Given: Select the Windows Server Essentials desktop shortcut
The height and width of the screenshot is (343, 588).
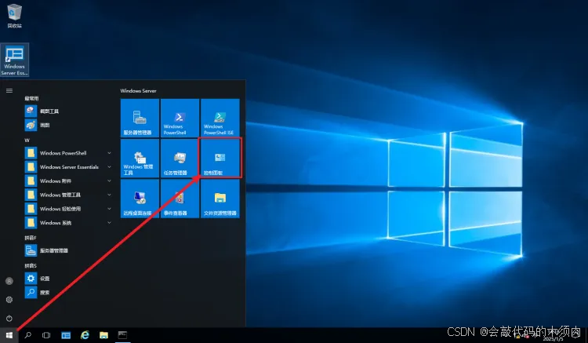Looking at the screenshot, I should click(x=15, y=60).
